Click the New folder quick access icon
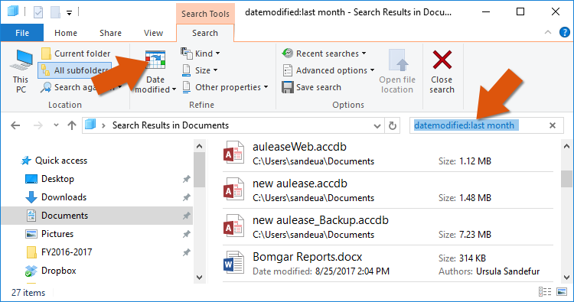This screenshot has width=574, height=302. point(55,12)
